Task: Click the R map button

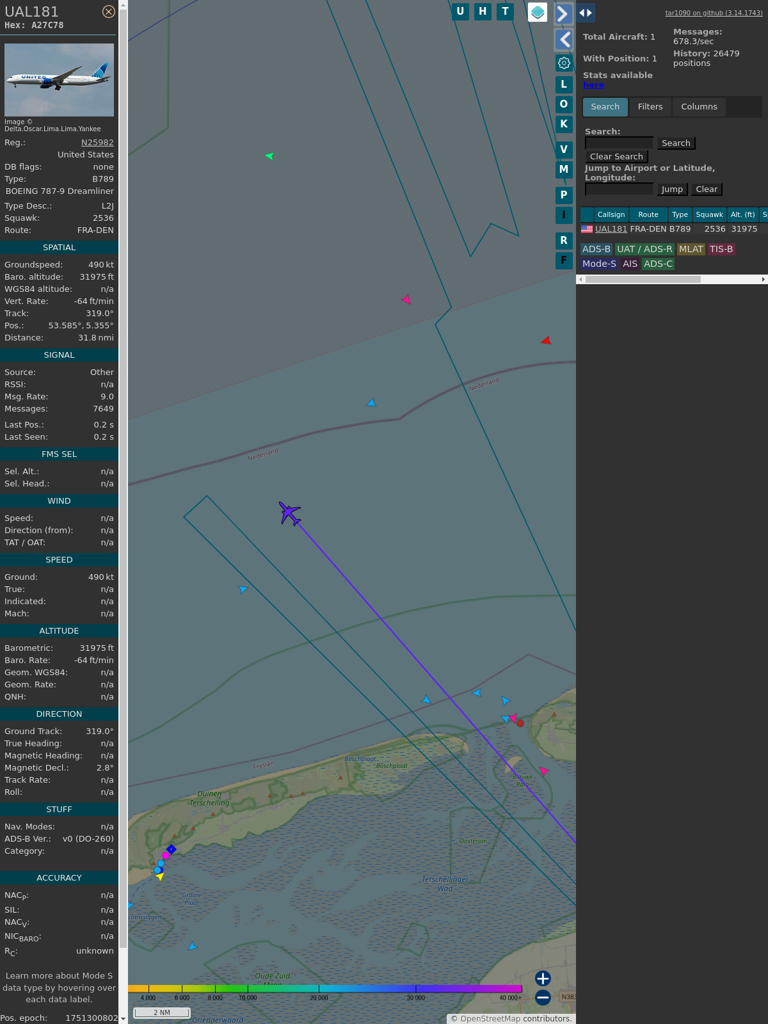Action: pyautogui.click(x=564, y=241)
